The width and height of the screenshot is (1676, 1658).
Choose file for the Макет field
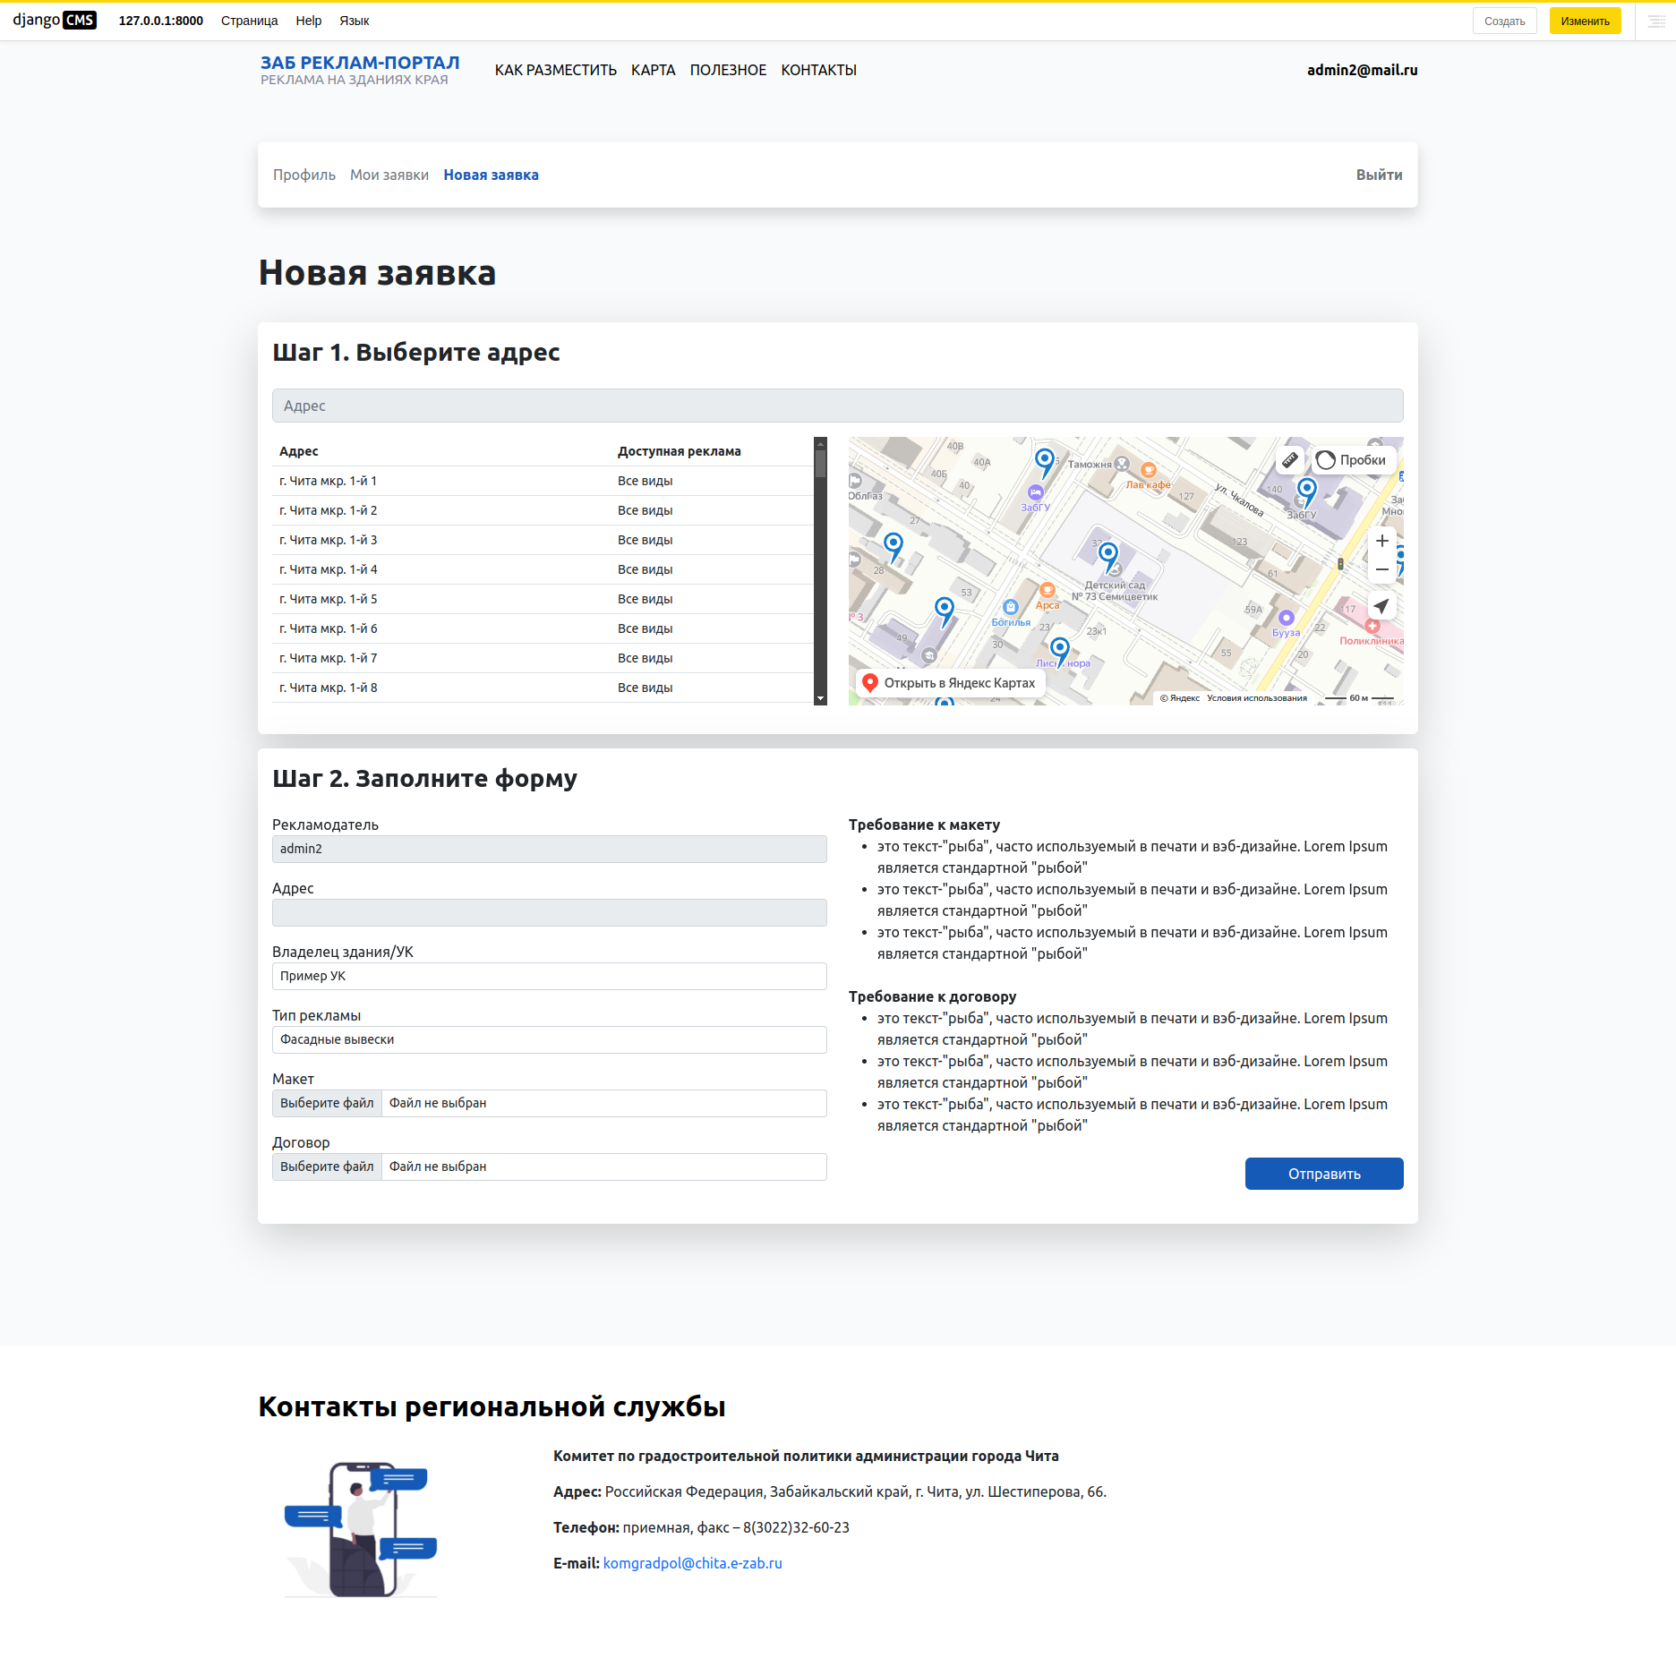point(327,1103)
